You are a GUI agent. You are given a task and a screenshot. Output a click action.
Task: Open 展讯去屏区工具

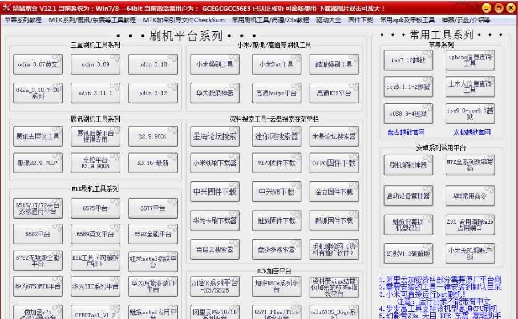(38, 136)
